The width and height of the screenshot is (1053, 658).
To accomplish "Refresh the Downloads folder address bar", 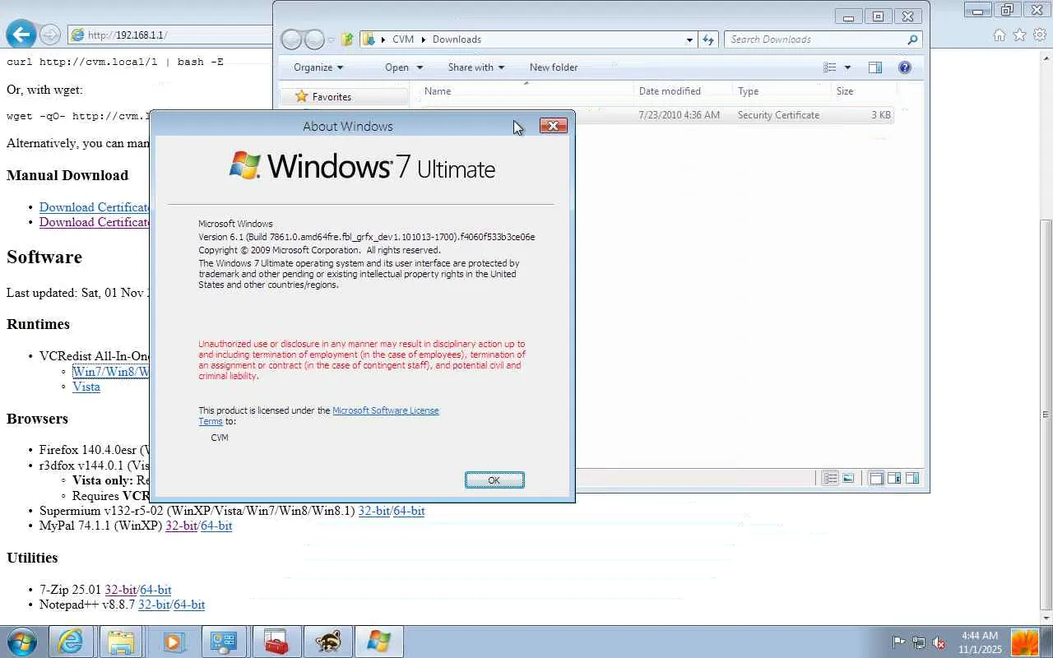I will tap(708, 39).
